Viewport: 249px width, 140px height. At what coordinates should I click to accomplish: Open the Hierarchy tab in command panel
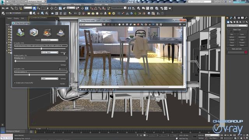235,18
